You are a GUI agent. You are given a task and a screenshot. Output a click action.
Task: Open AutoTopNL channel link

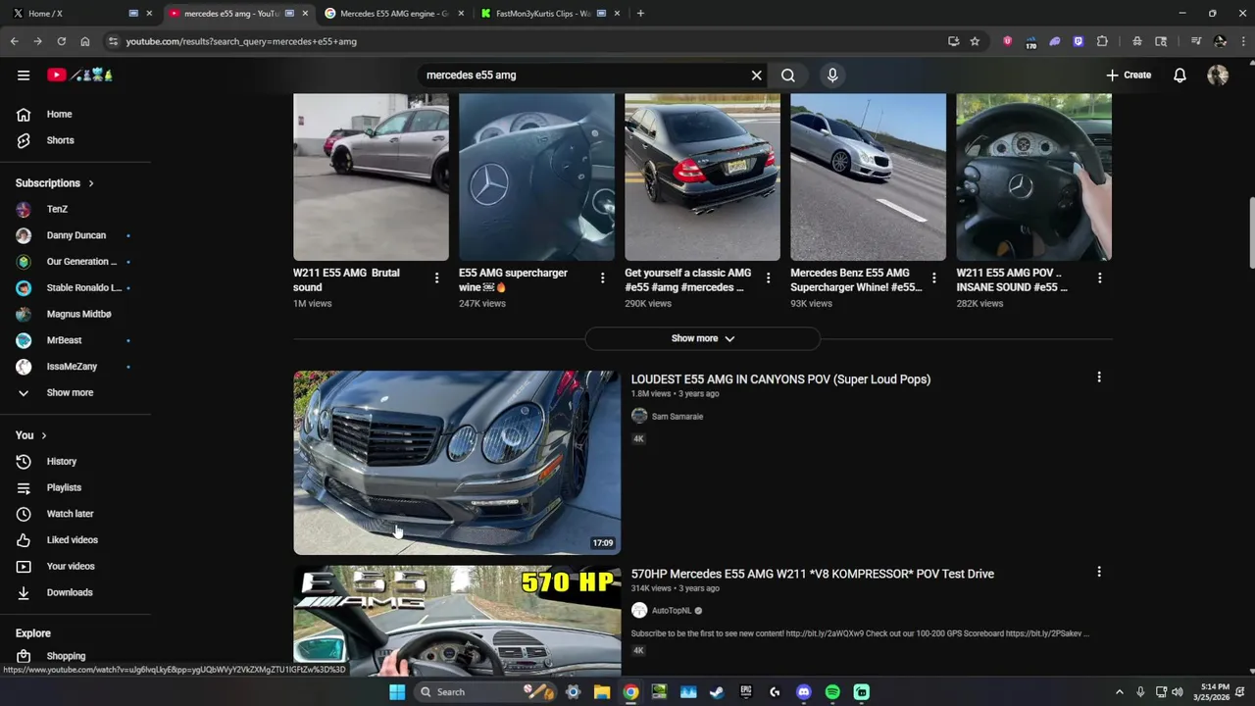[x=672, y=611]
